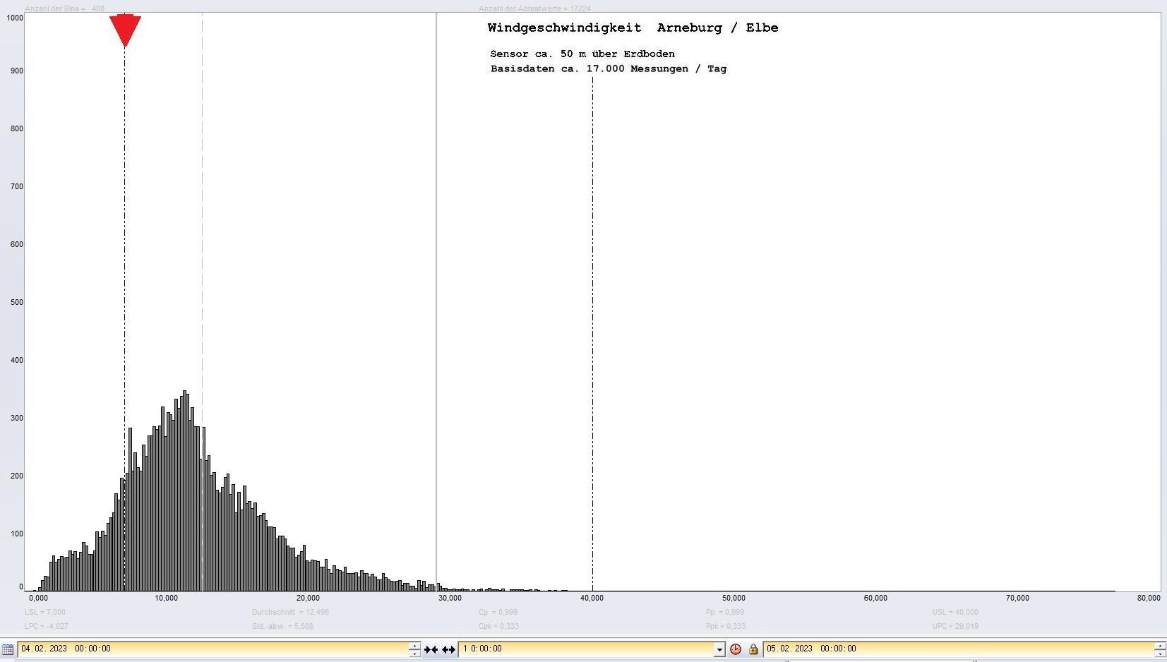The image size is (1167, 662).
Task: Click the Cp = 0,999 statistic
Action: click(x=498, y=612)
